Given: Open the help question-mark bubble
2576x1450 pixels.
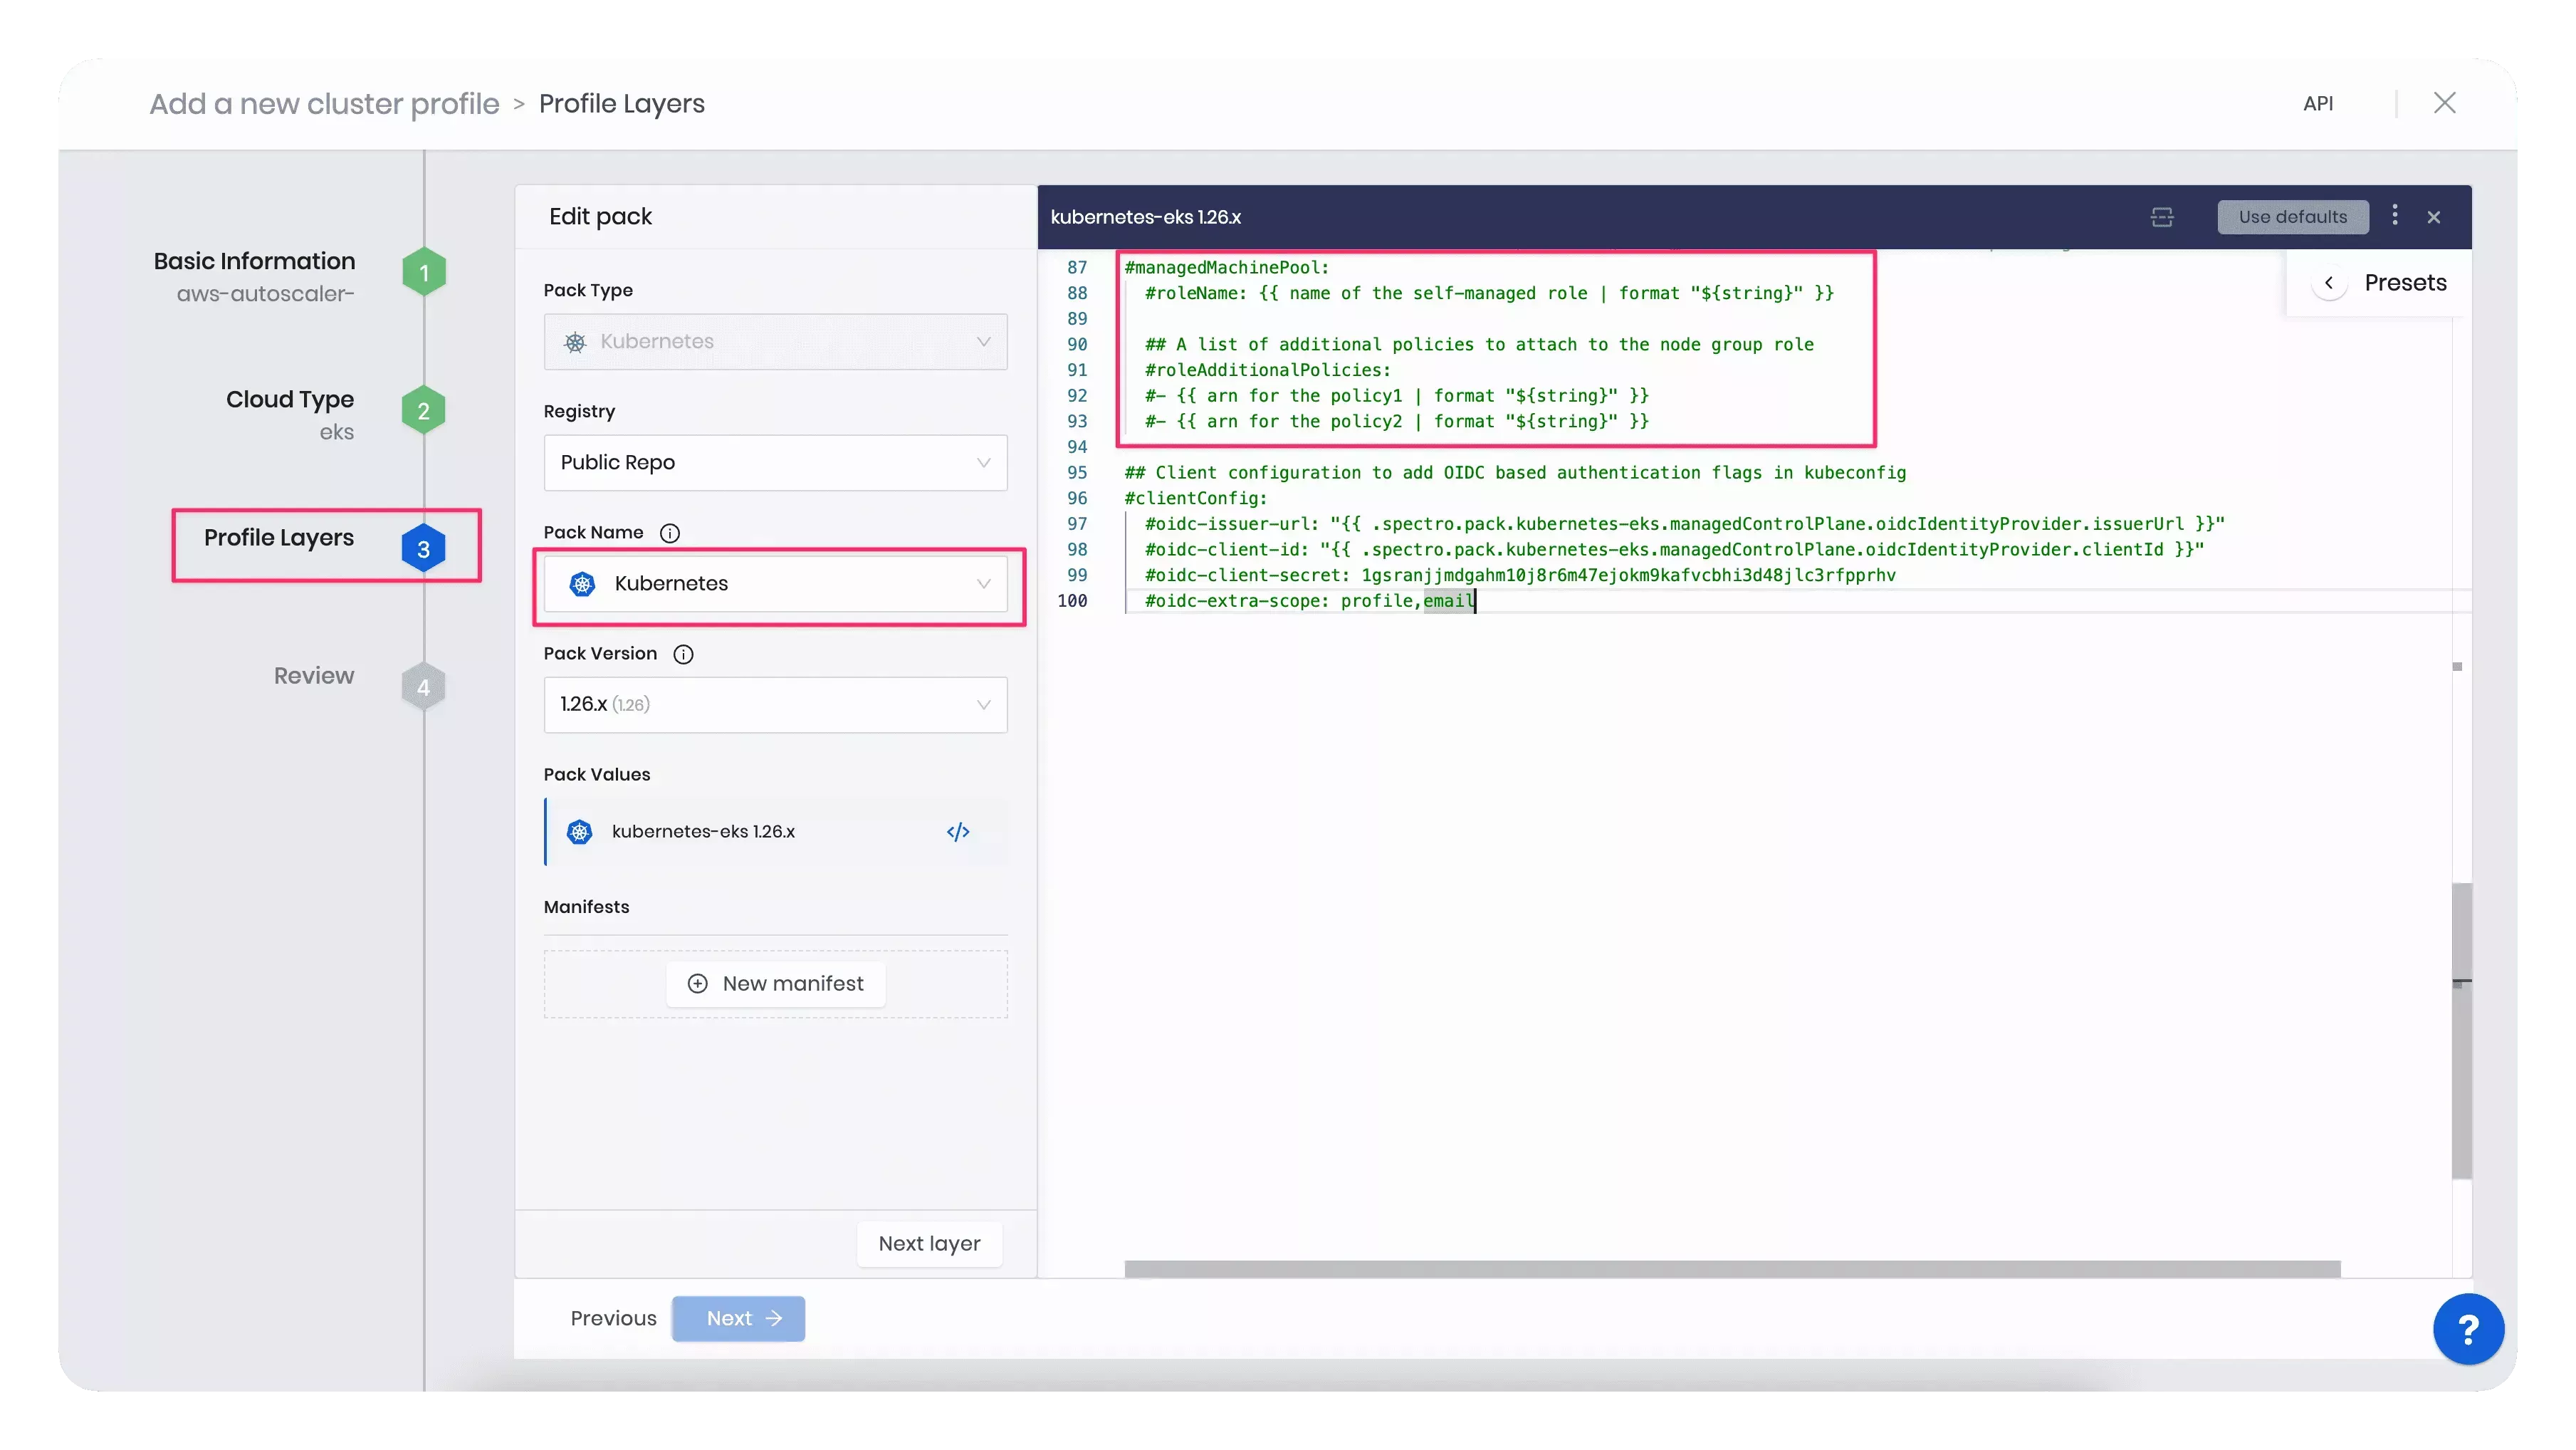Looking at the screenshot, I should [2469, 1328].
